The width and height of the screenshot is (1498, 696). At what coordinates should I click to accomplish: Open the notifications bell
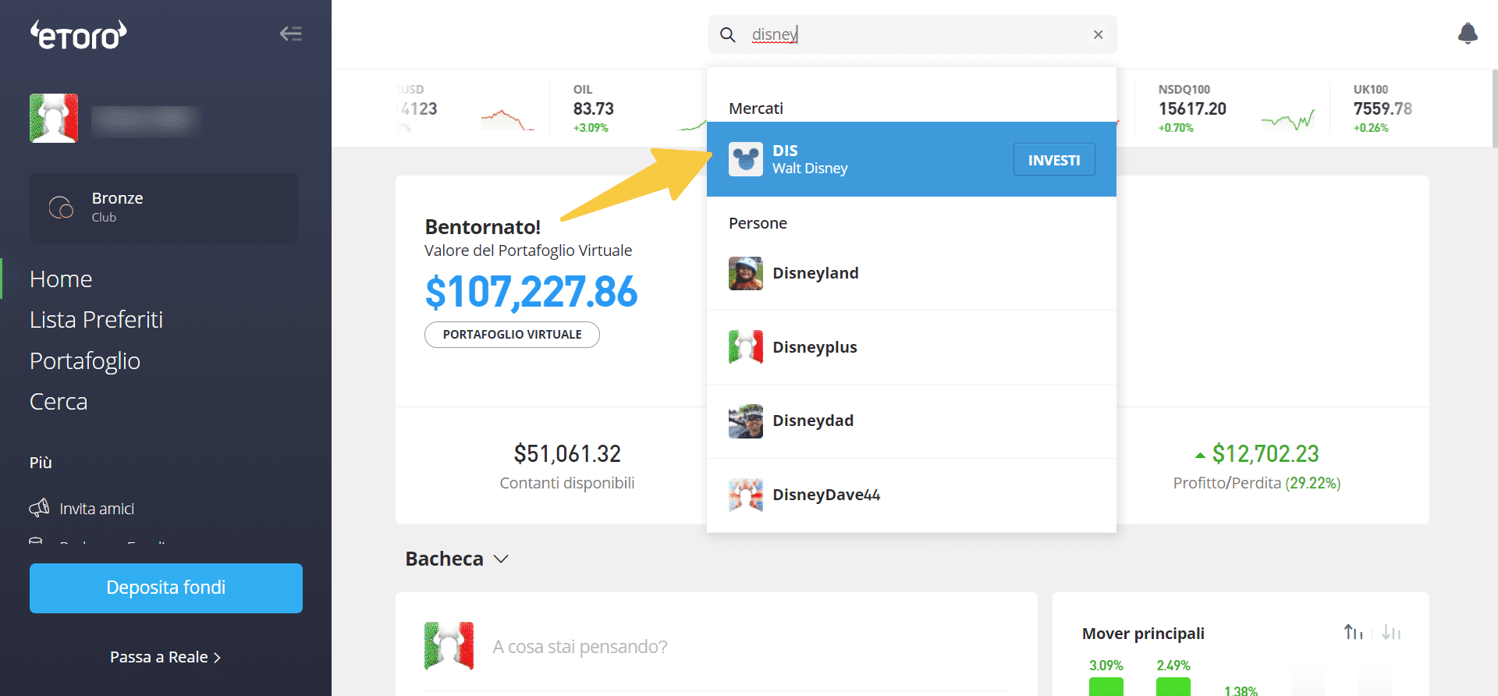(1468, 34)
